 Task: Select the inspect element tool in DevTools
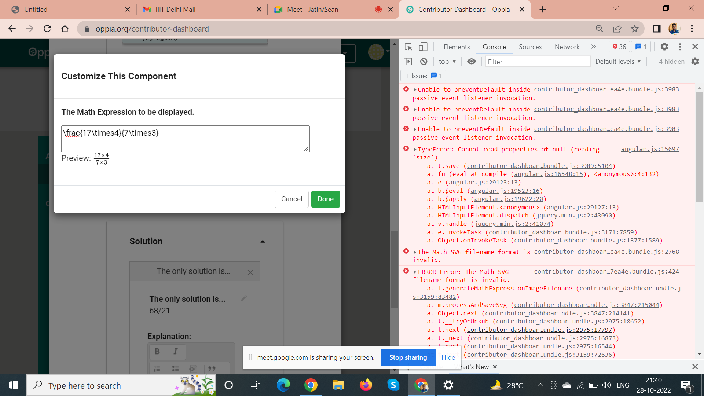408,47
